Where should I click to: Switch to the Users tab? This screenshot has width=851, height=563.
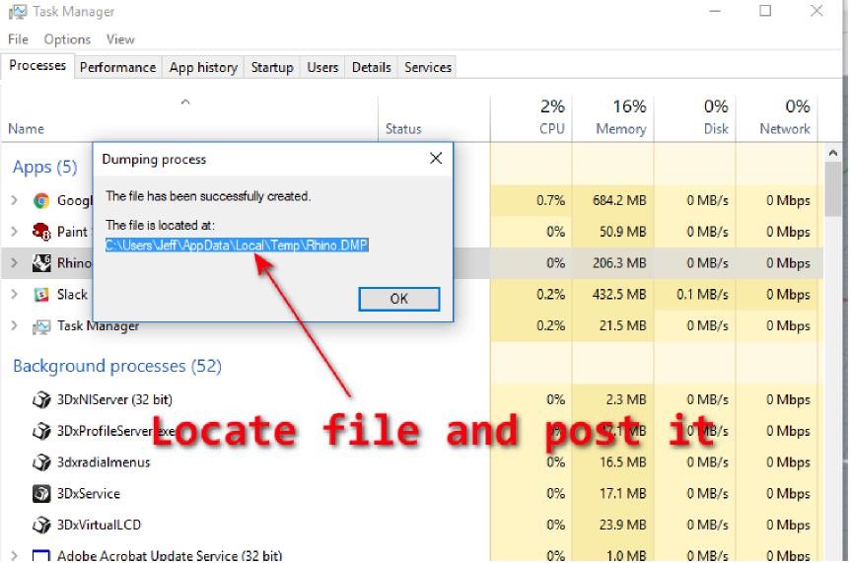tap(322, 67)
